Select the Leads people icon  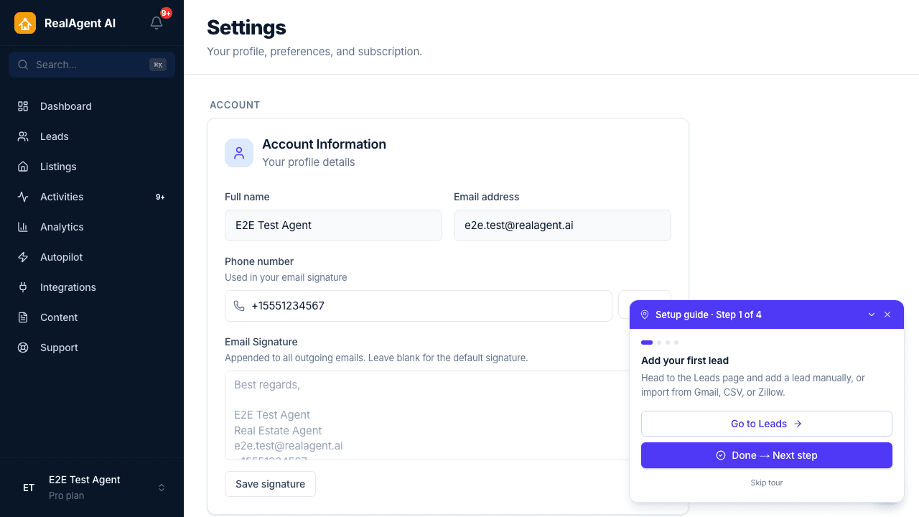point(23,136)
